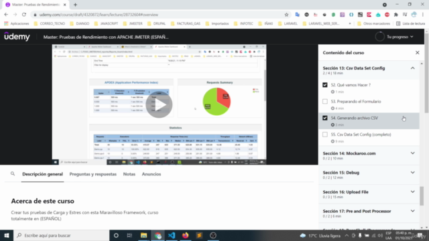This screenshot has height=241, width=429.
Task: Open Visual Studio Code from taskbar
Action: pyautogui.click(x=172, y=235)
